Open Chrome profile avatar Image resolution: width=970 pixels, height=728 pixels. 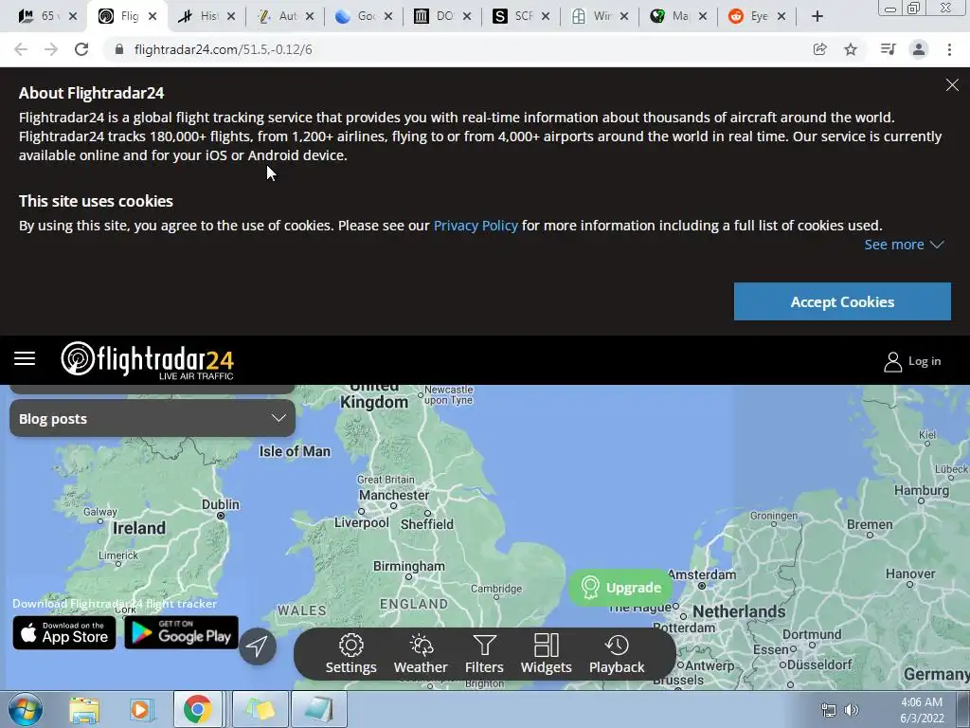click(x=919, y=49)
